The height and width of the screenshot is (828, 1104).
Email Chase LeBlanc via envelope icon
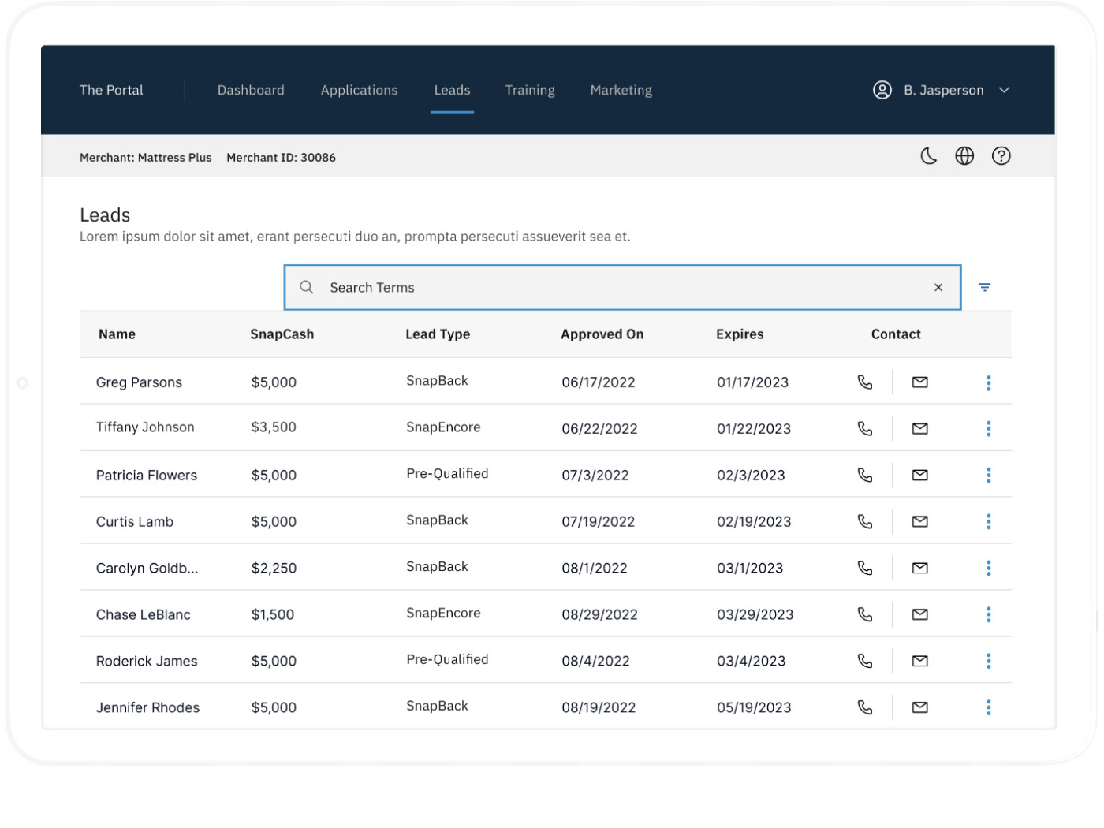pos(919,615)
